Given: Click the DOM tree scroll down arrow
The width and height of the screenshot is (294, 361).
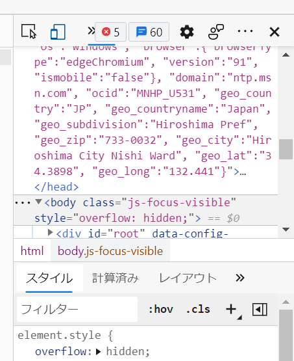Looking at the screenshot, I should click(286, 230).
